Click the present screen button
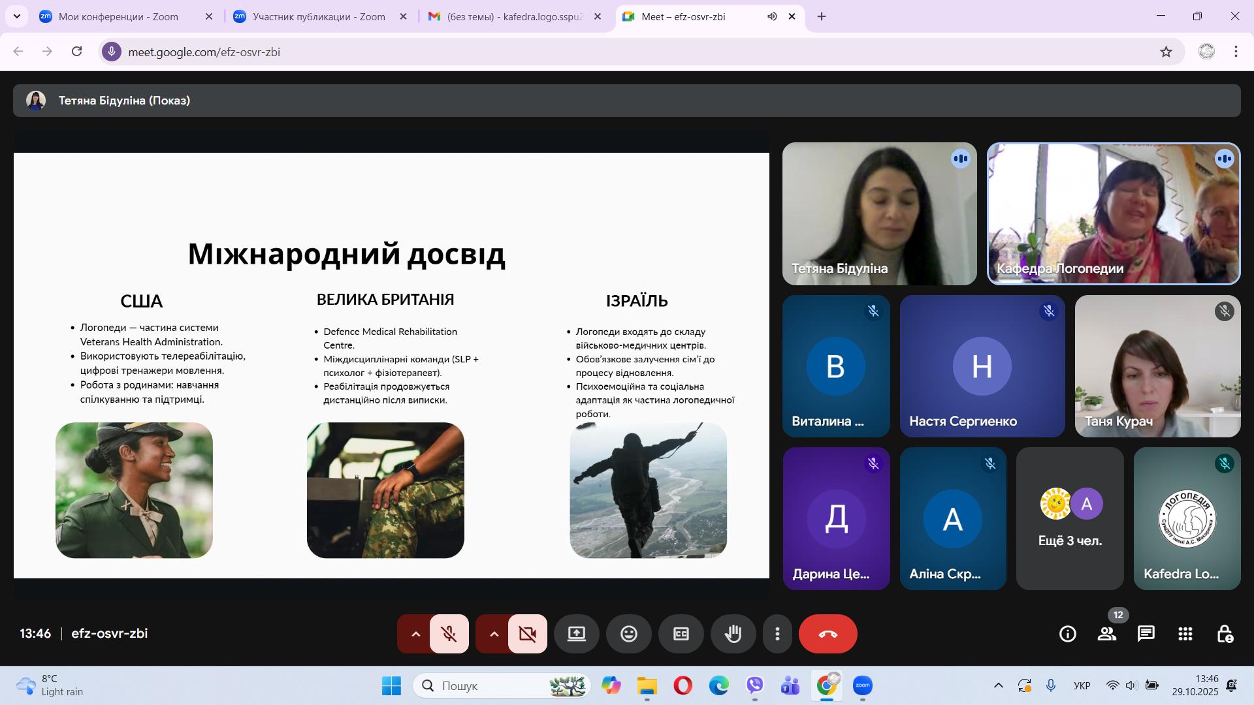Image resolution: width=1254 pixels, height=705 pixels. tap(576, 634)
